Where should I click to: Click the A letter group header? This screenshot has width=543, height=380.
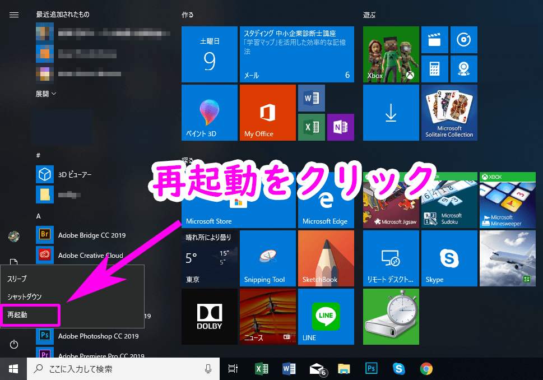tap(39, 216)
